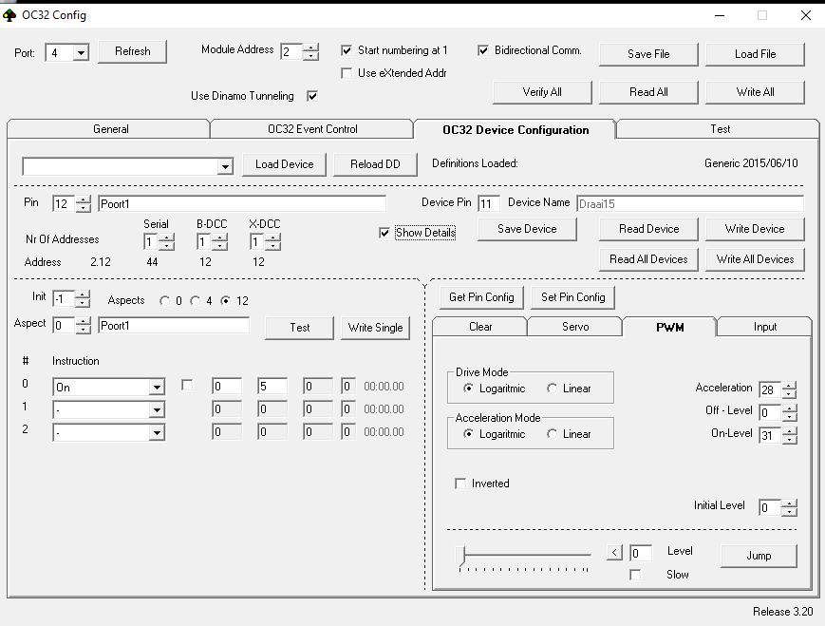Click the Device Name text field
The height and width of the screenshot is (626, 825).
pos(688,203)
